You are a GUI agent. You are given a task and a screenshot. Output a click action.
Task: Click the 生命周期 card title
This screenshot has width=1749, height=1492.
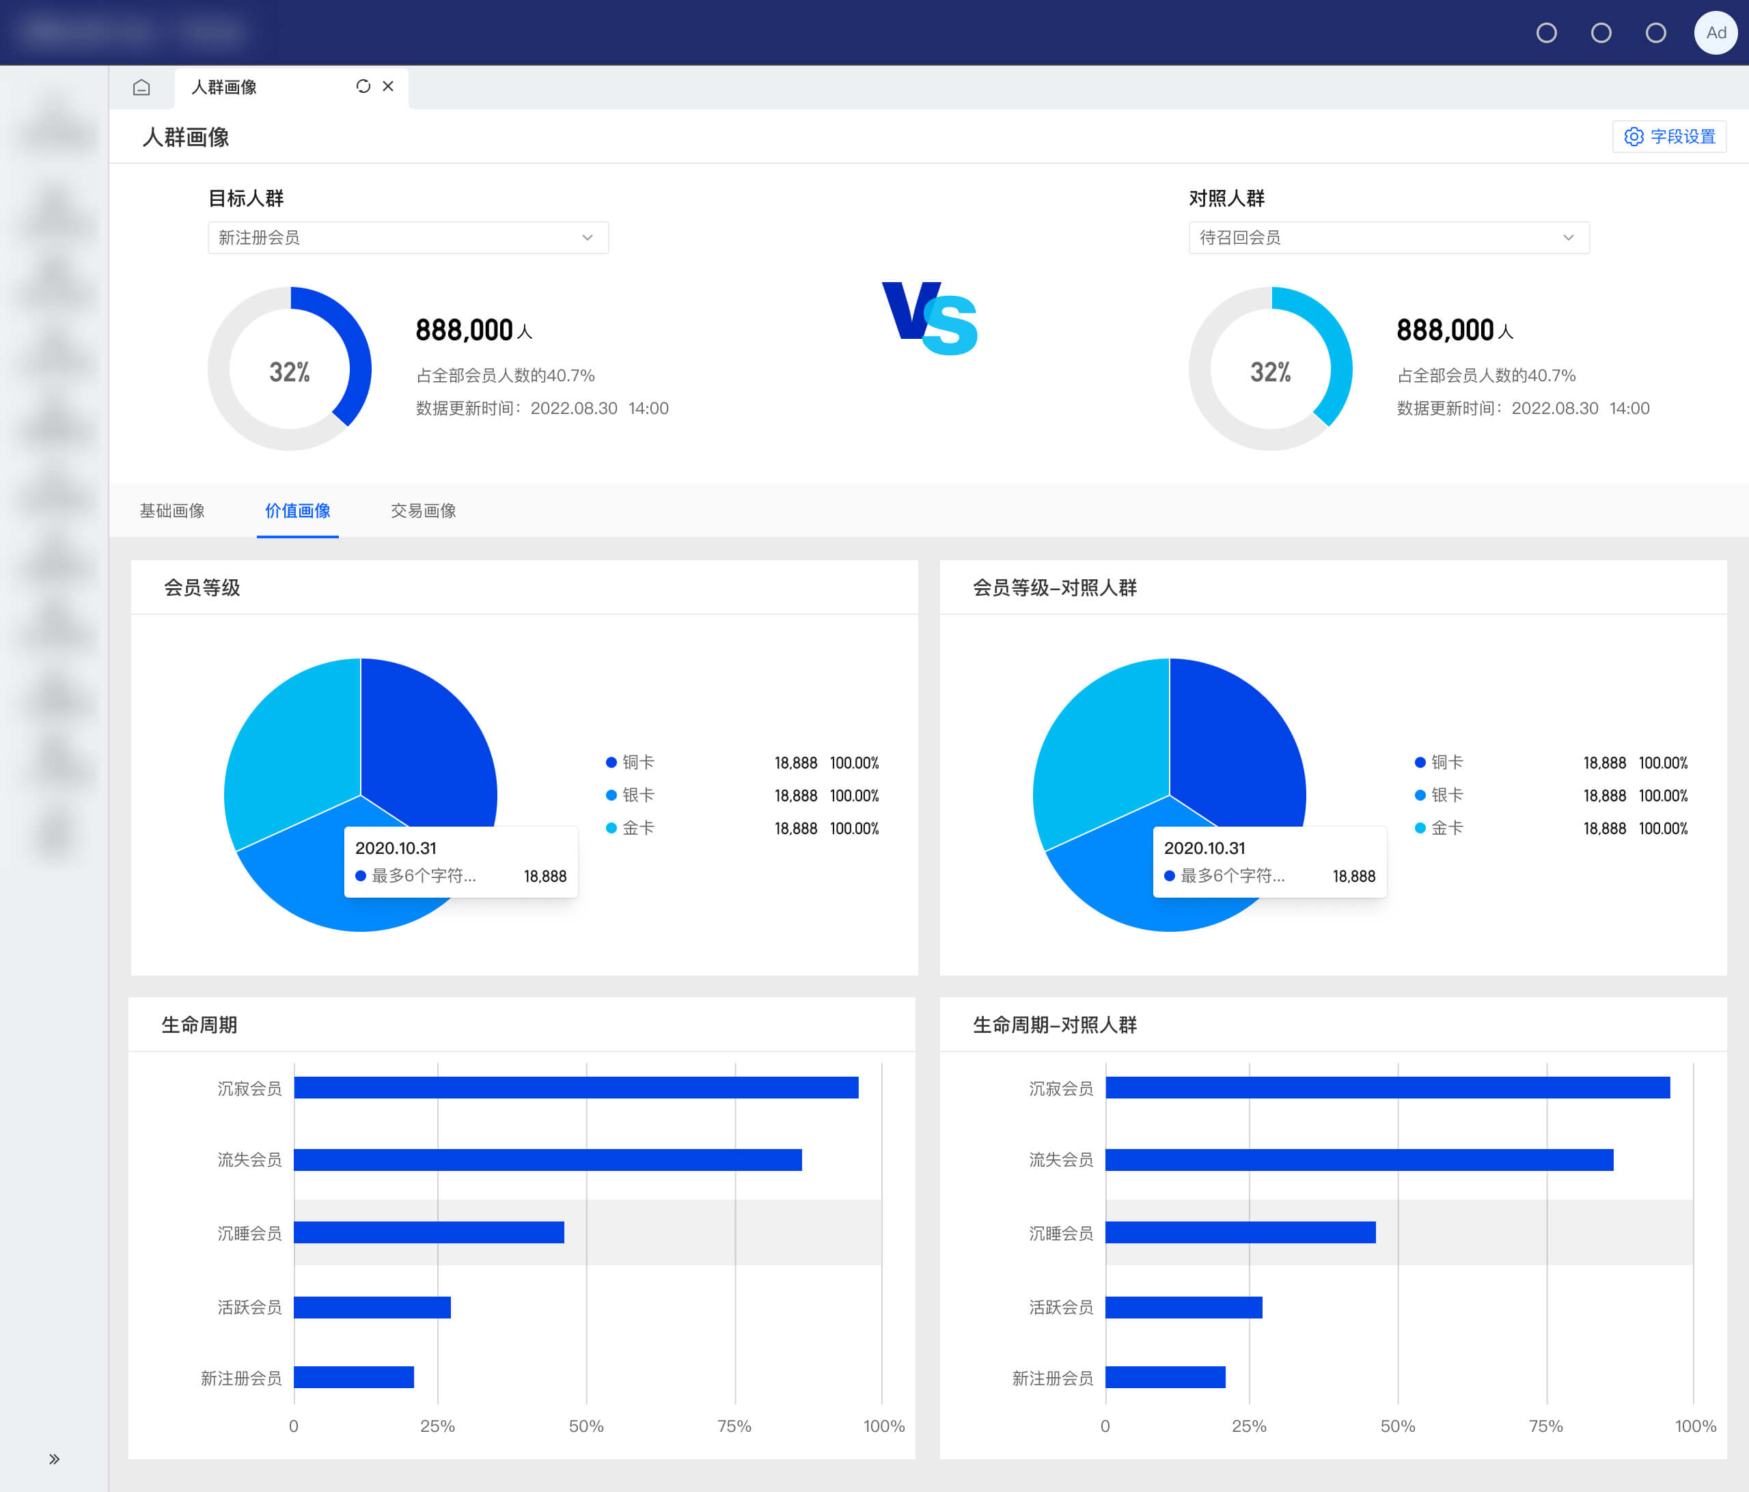pyautogui.click(x=199, y=1025)
